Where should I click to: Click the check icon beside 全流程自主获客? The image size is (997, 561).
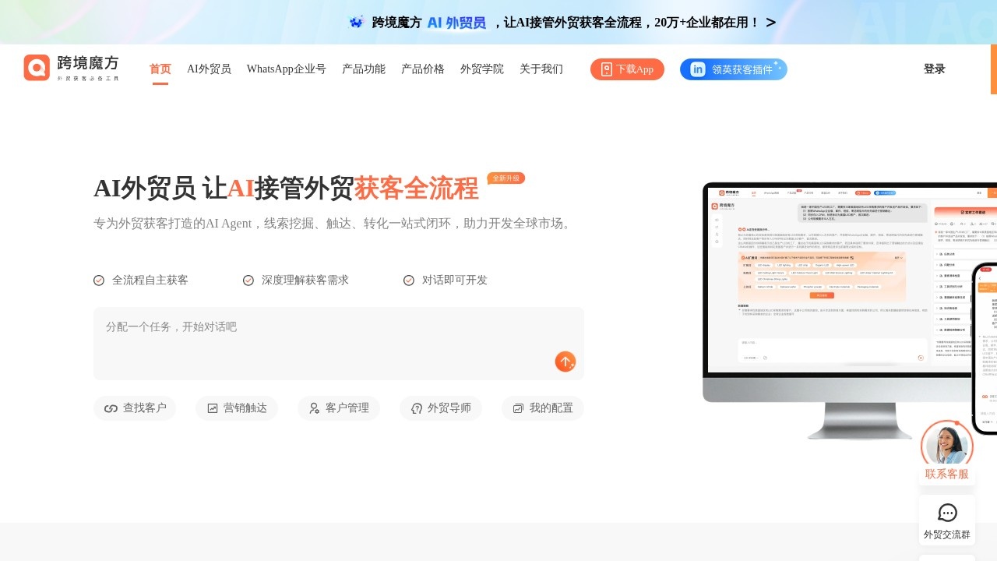point(99,280)
